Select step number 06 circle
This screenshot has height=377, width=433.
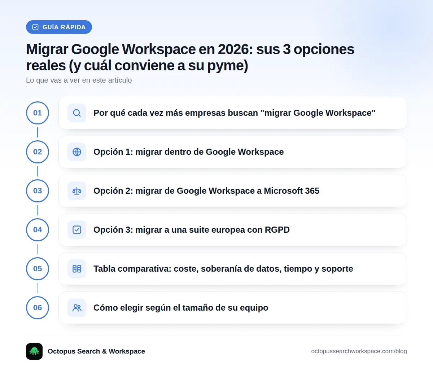[x=38, y=308]
